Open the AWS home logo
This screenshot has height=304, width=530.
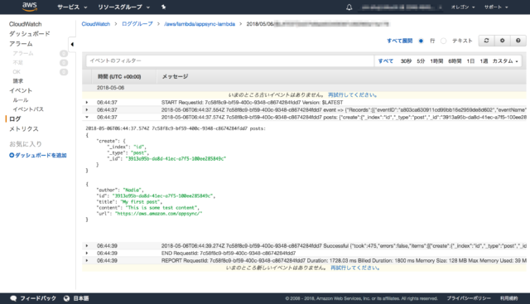30,7
